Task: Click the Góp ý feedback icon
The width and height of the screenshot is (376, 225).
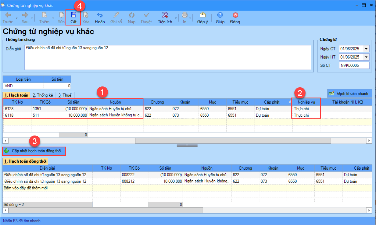Action: tap(203, 15)
